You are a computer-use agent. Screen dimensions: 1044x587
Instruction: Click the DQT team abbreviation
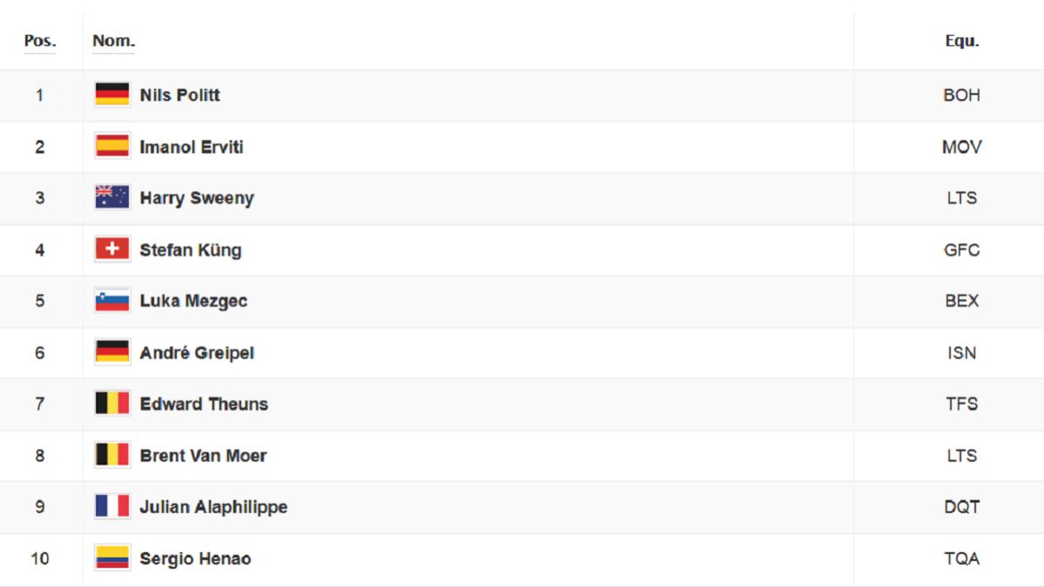coord(962,507)
